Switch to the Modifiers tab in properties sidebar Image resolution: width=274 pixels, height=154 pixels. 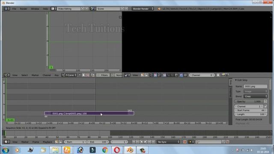(x=230, y=92)
